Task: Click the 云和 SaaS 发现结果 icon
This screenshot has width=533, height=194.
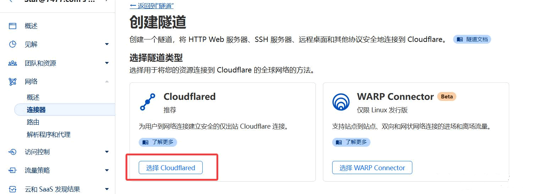Action: click(12, 189)
